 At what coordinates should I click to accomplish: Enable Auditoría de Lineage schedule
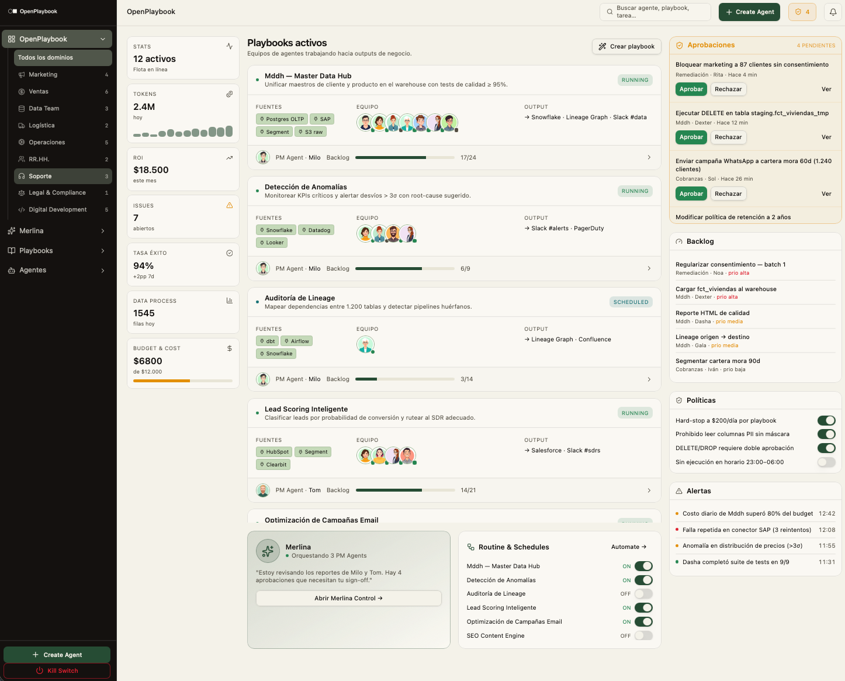click(643, 594)
